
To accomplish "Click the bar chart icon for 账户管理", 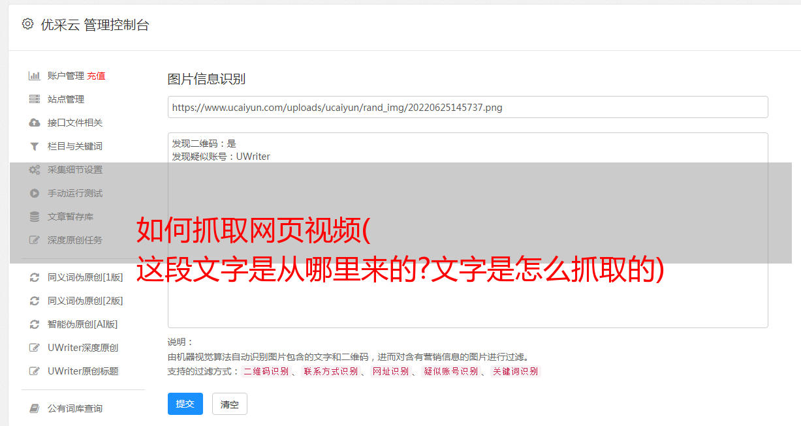I will coord(35,76).
